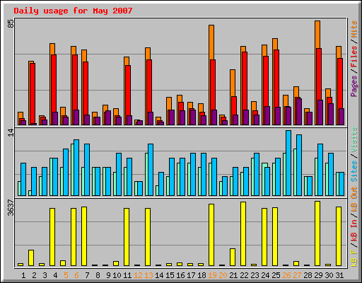Click the purple Pages bar for day 27
The height and width of the screenshot is (283, 362).
299,112
